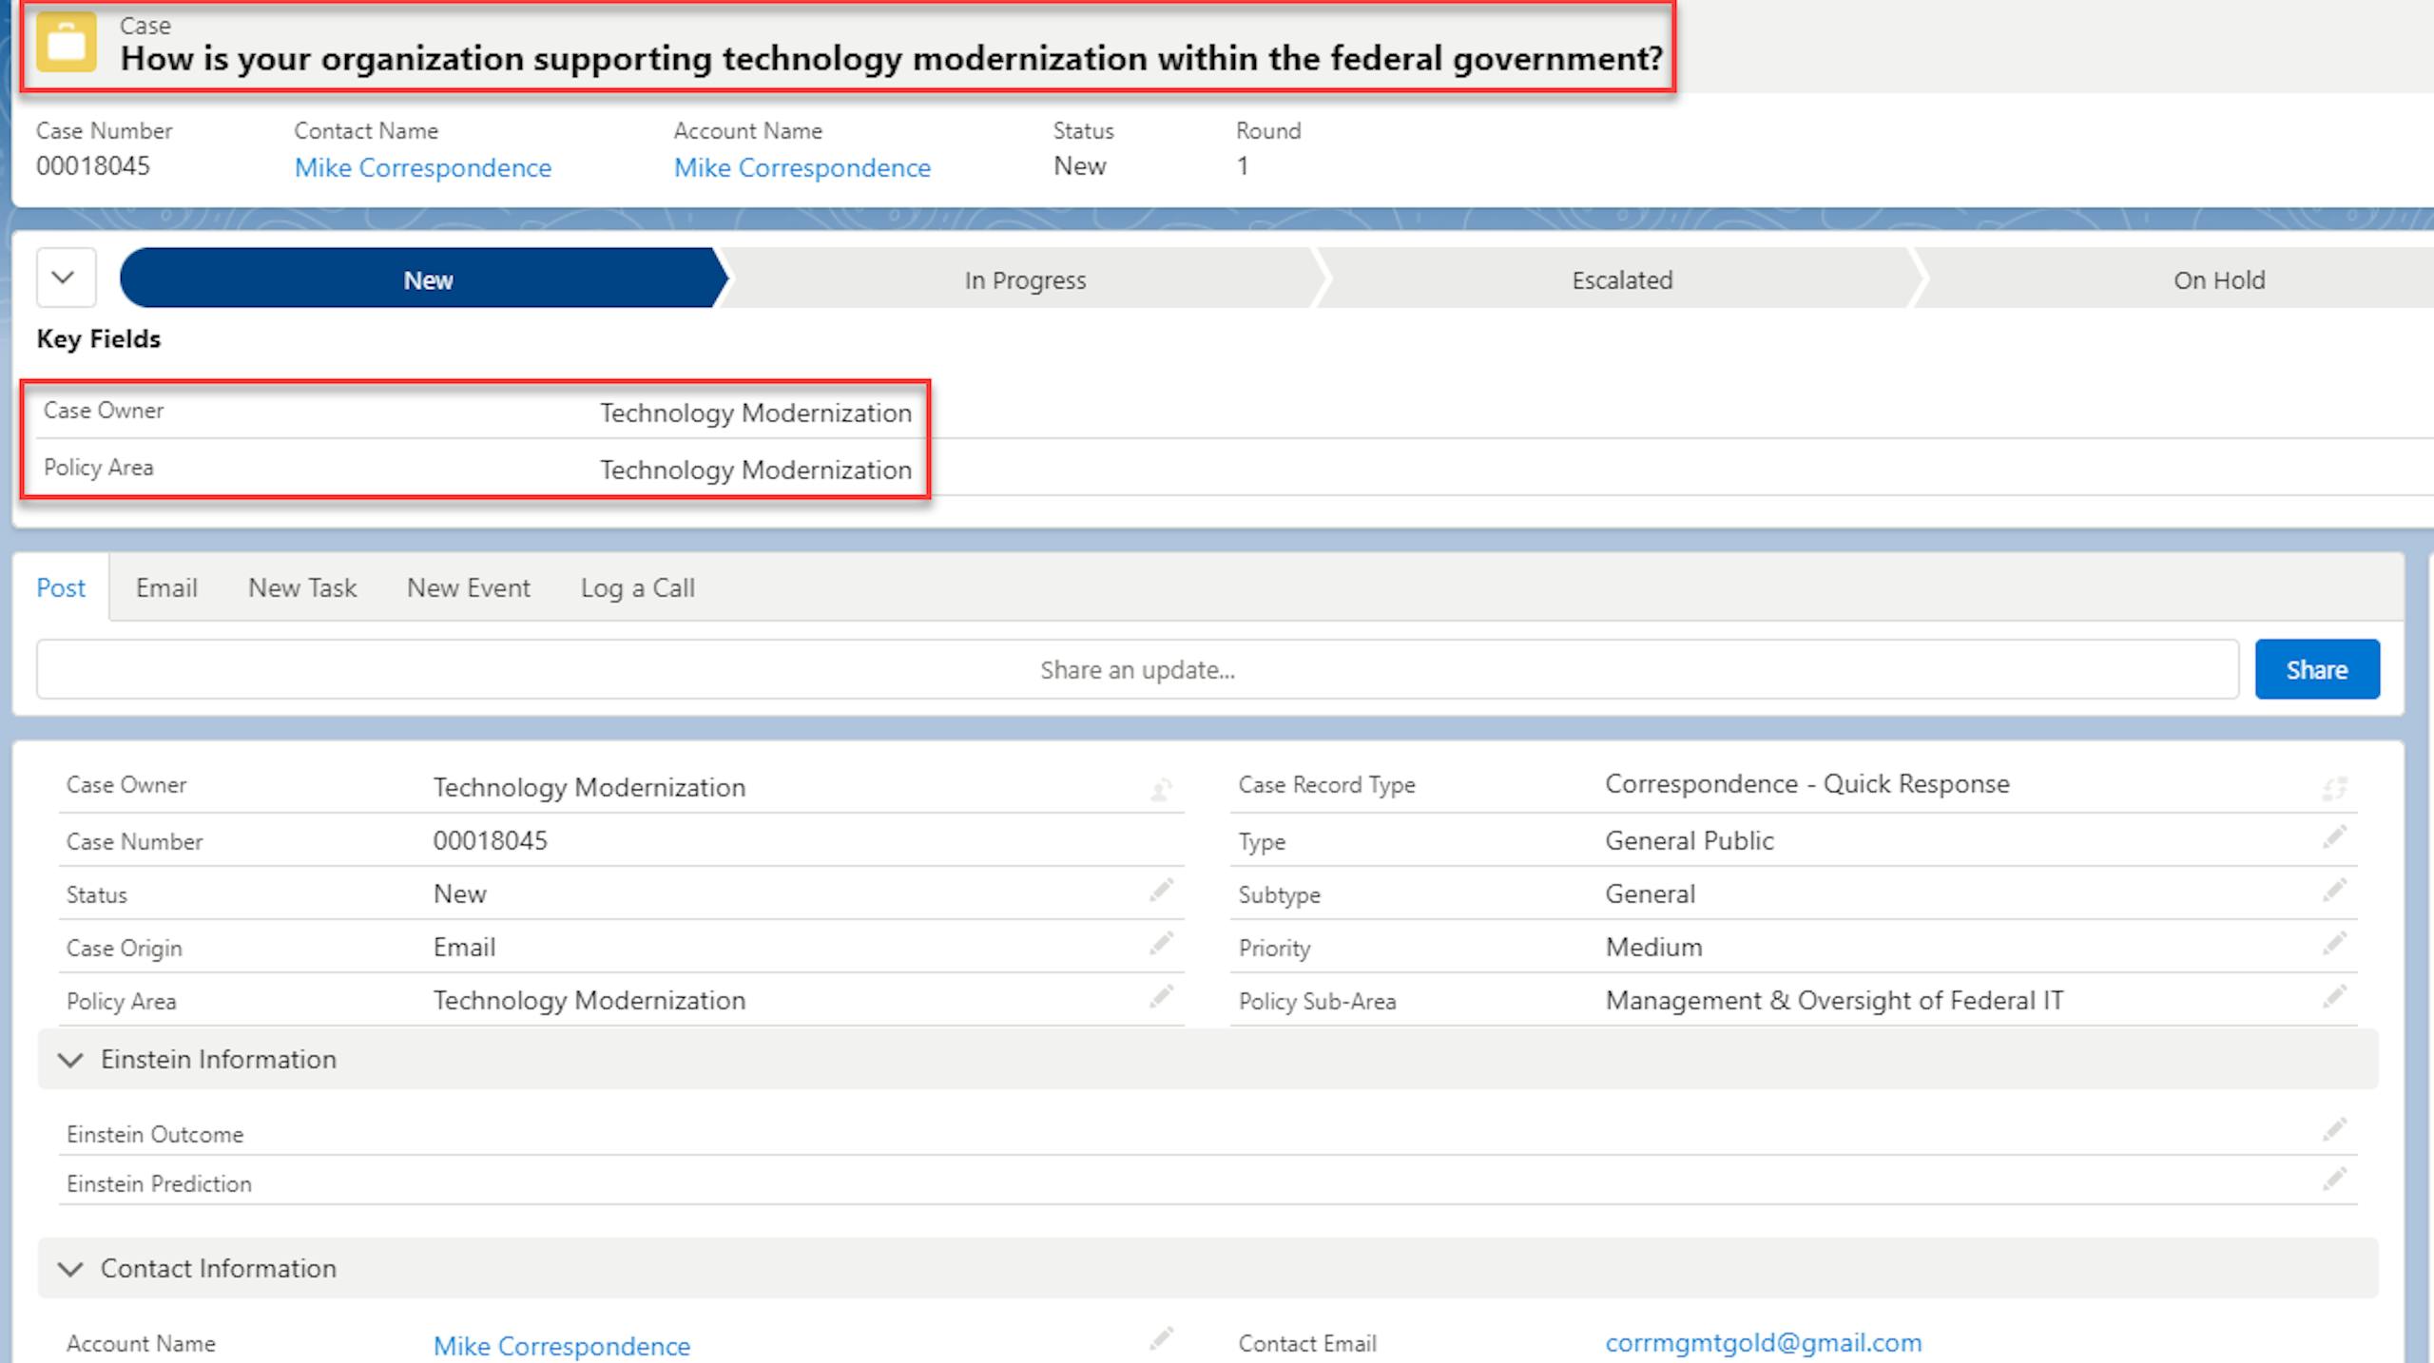Click the edit pencil next to Status
2434x1363 pixels.
click(1161, 891)
